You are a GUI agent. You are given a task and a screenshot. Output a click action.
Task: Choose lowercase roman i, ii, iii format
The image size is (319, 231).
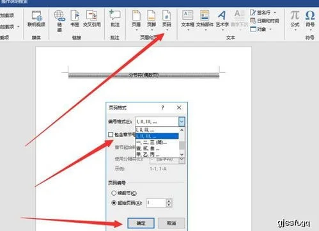click(x=157, y=130)
